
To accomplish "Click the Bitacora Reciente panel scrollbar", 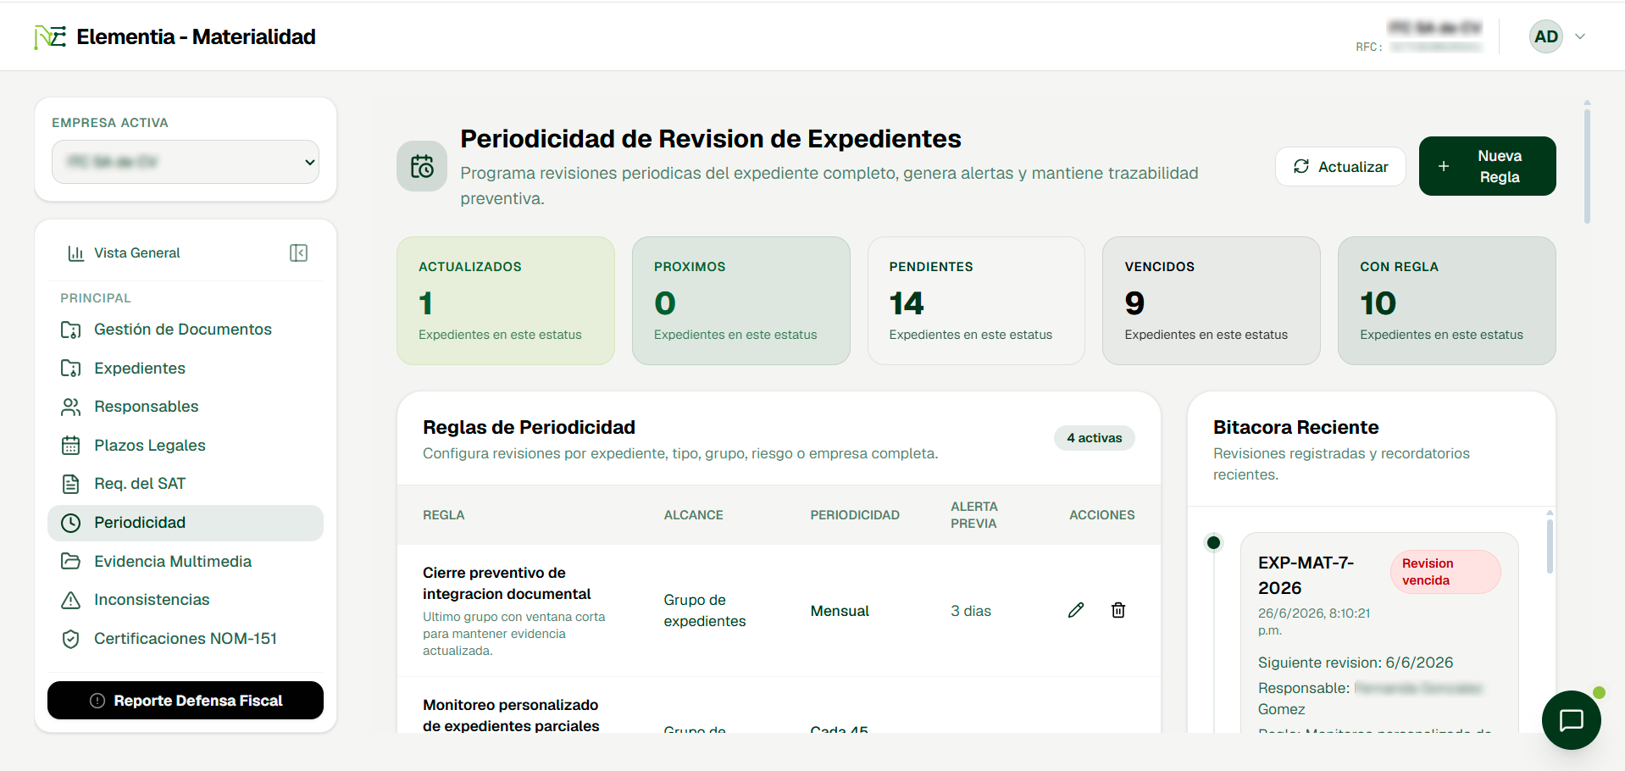I will coord(1550,546).
